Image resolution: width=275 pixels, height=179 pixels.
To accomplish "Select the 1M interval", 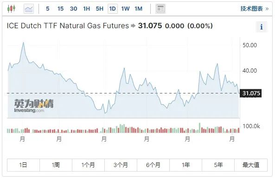I will (138, 9).
